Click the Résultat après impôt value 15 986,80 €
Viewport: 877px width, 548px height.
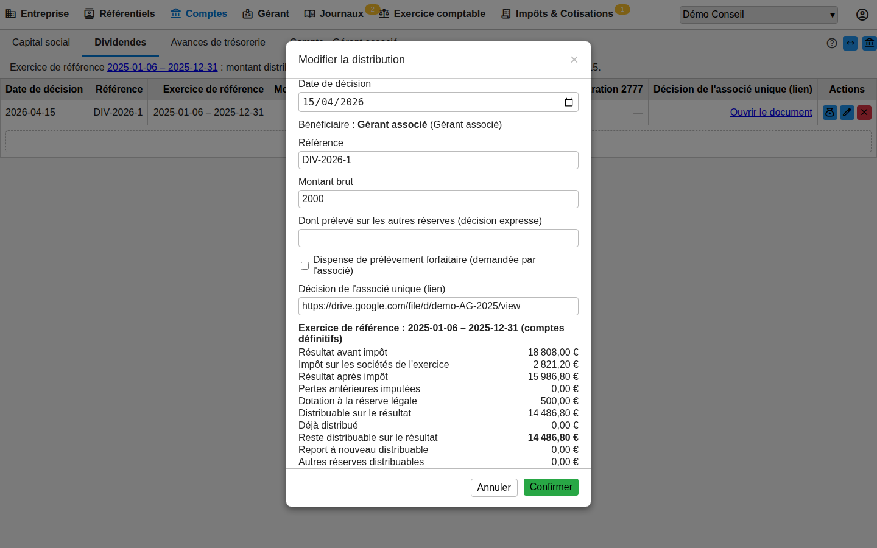(553, 377)
